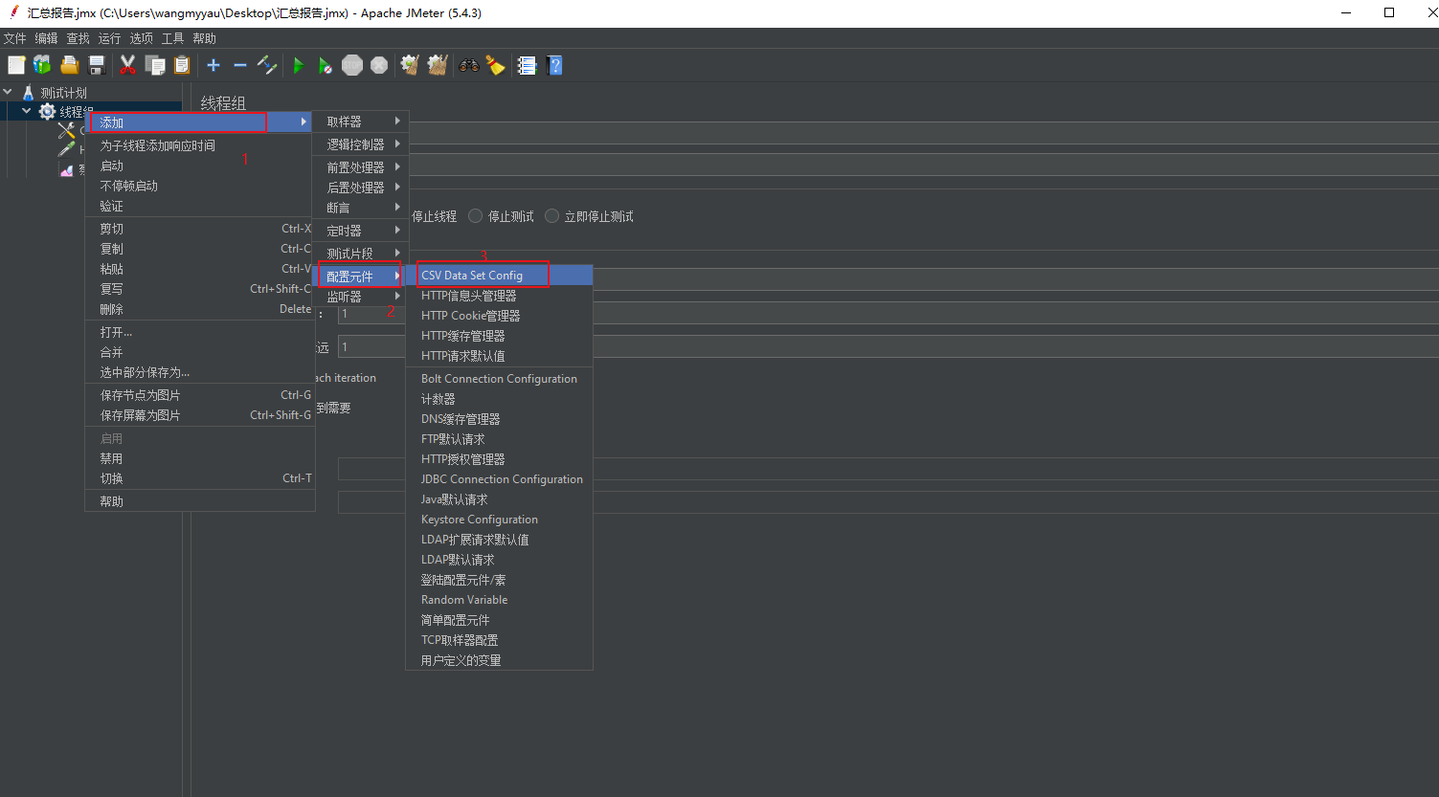
Task: Expand all nodes with plus icon
Action: point(214,65)
